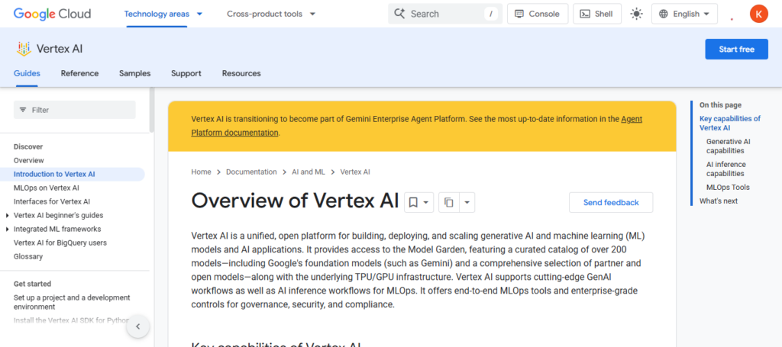
Task: Jump to Key capabilities of Vertex AI
Action: 730,123
